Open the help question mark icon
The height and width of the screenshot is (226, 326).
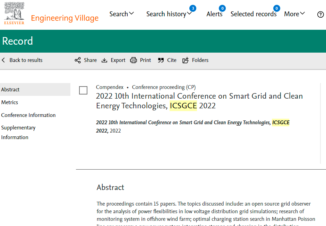tap(320, 15)
